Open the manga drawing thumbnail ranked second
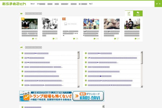Viewport: 162px width, 108px height. pyautogui.click(x=50, y=24)
